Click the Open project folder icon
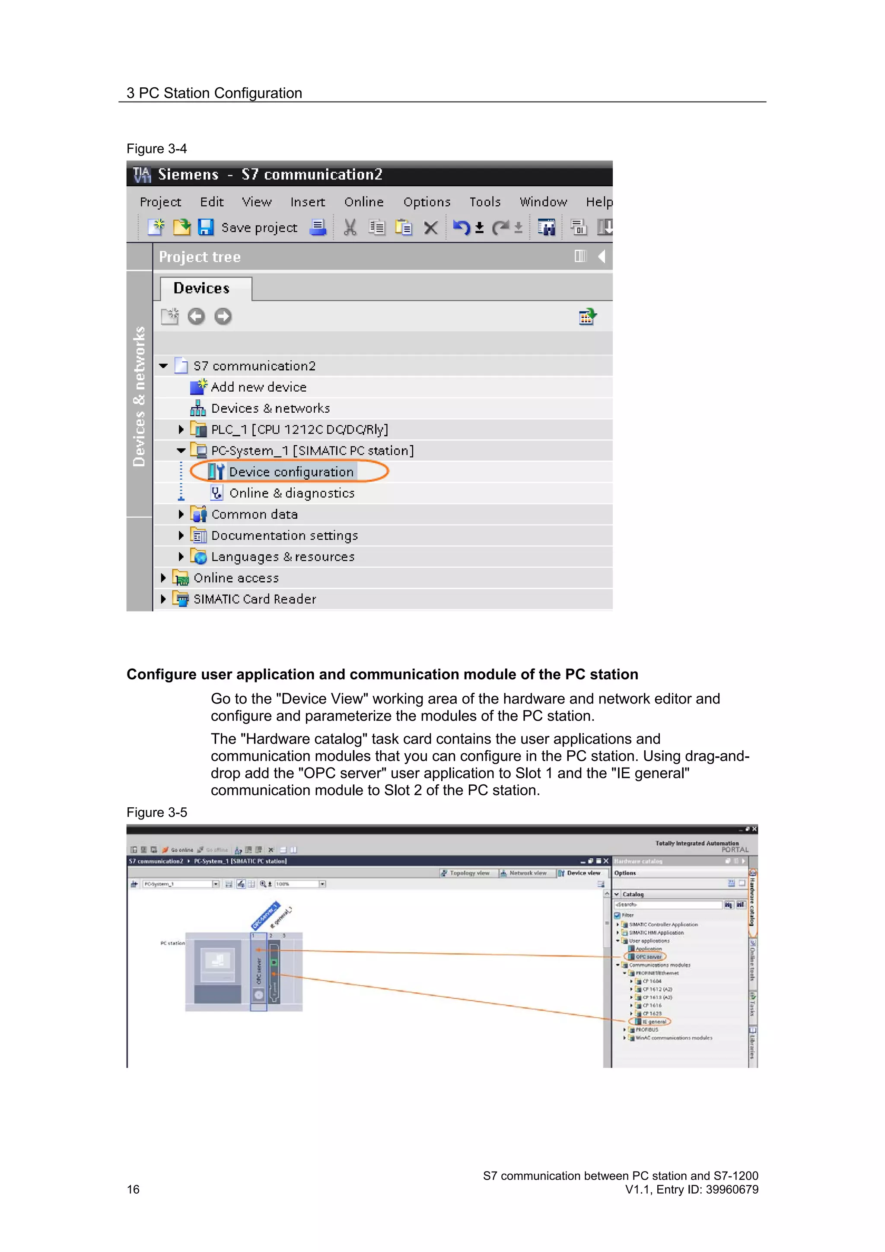885x1252 pixels. [x=181, y=227]
